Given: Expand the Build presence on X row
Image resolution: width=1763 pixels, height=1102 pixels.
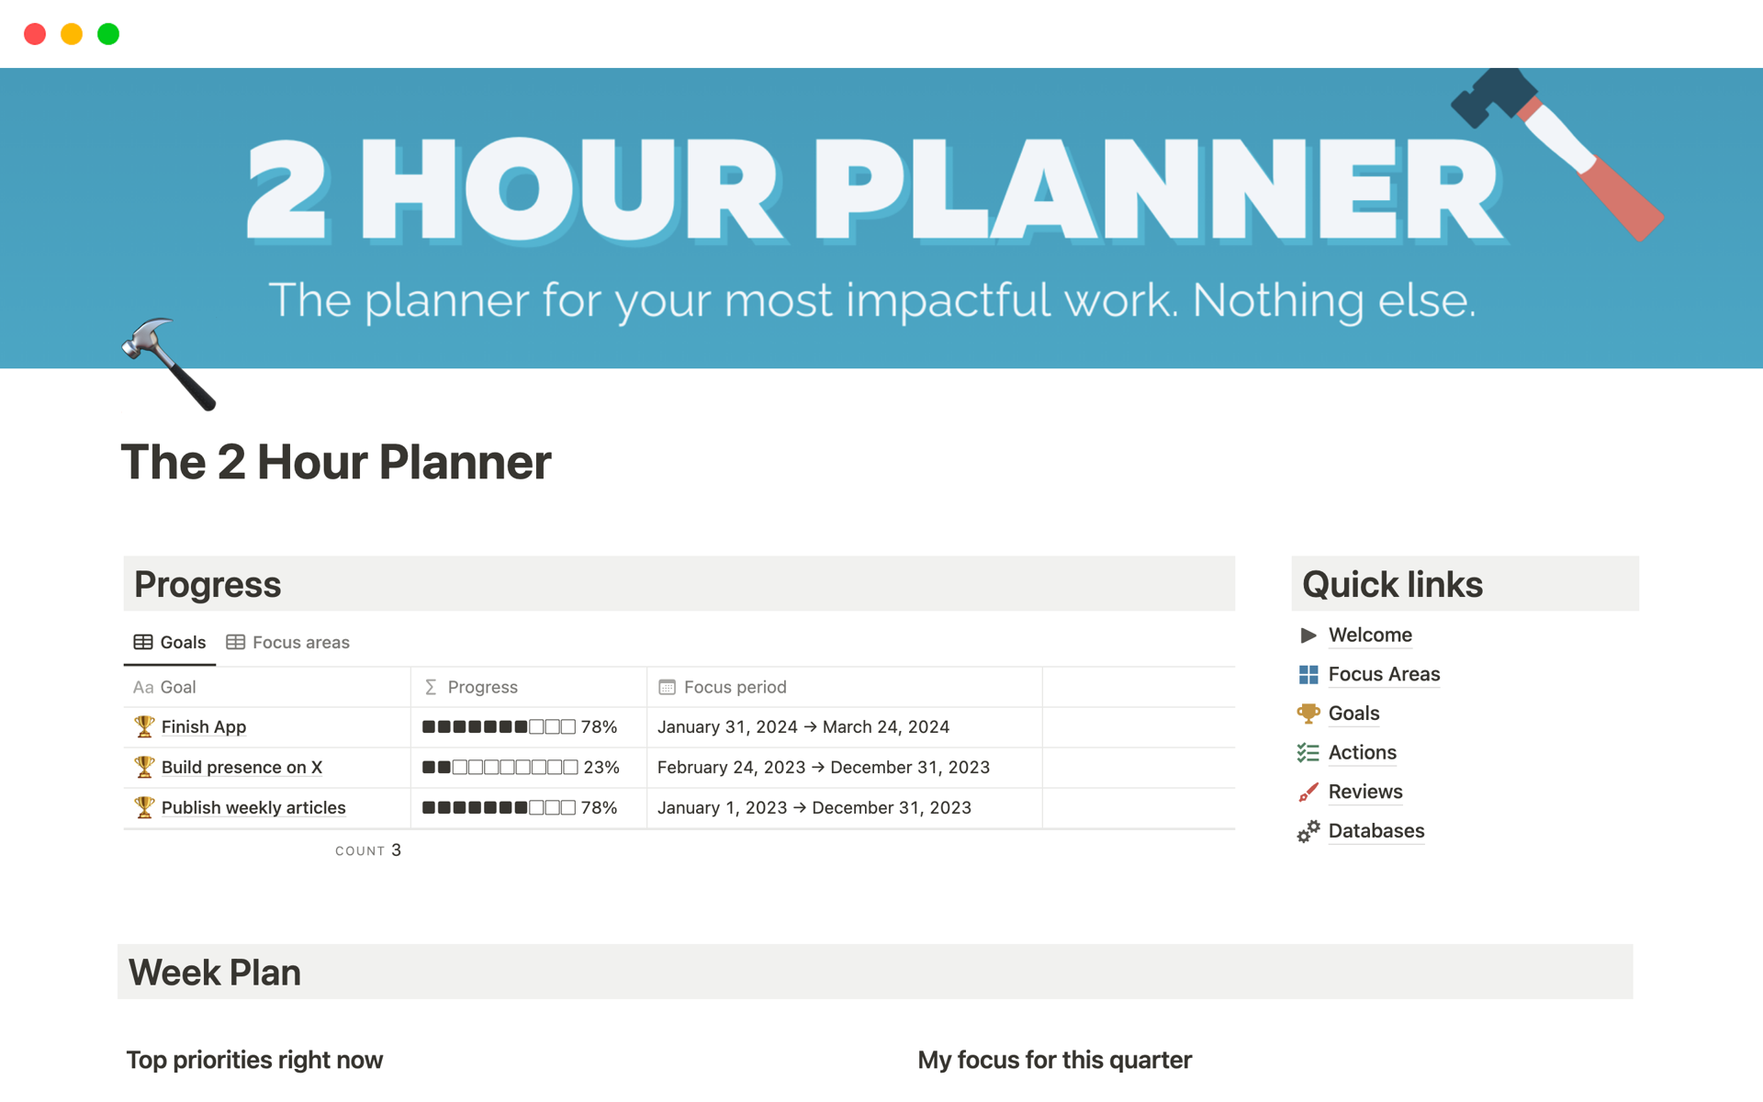Looking at the screenshot, I should (x=241, y=766).
